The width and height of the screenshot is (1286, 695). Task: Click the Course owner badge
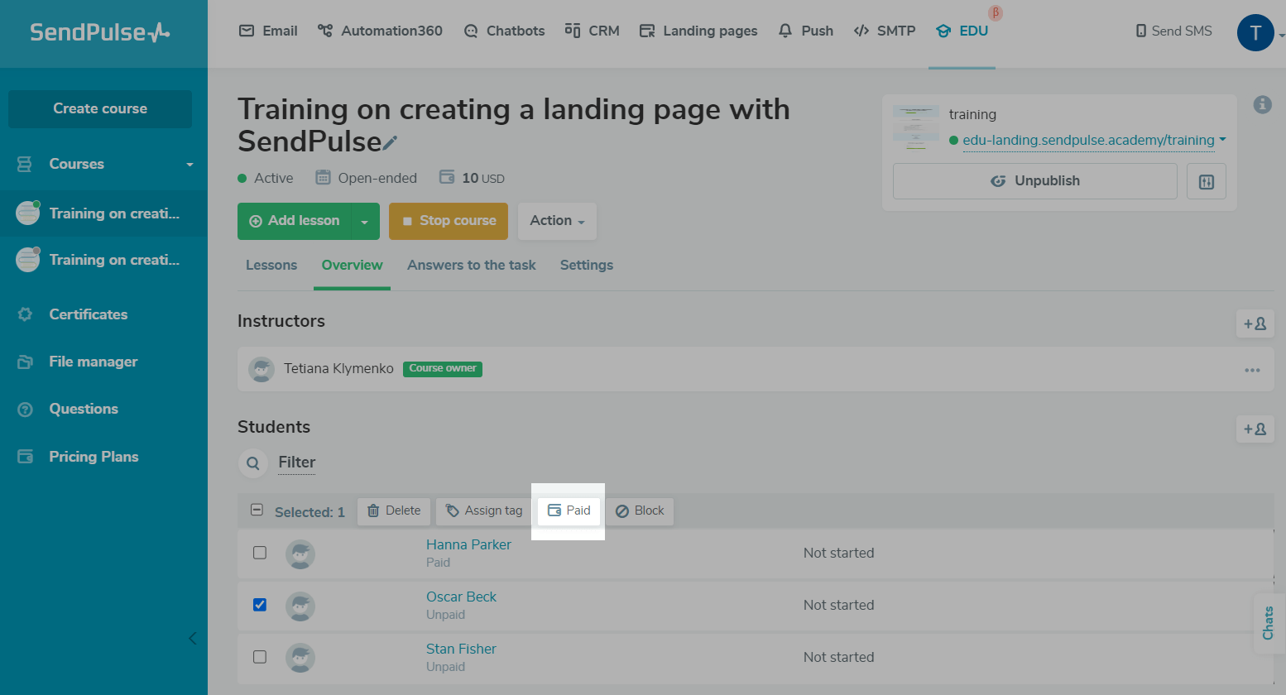443,369
